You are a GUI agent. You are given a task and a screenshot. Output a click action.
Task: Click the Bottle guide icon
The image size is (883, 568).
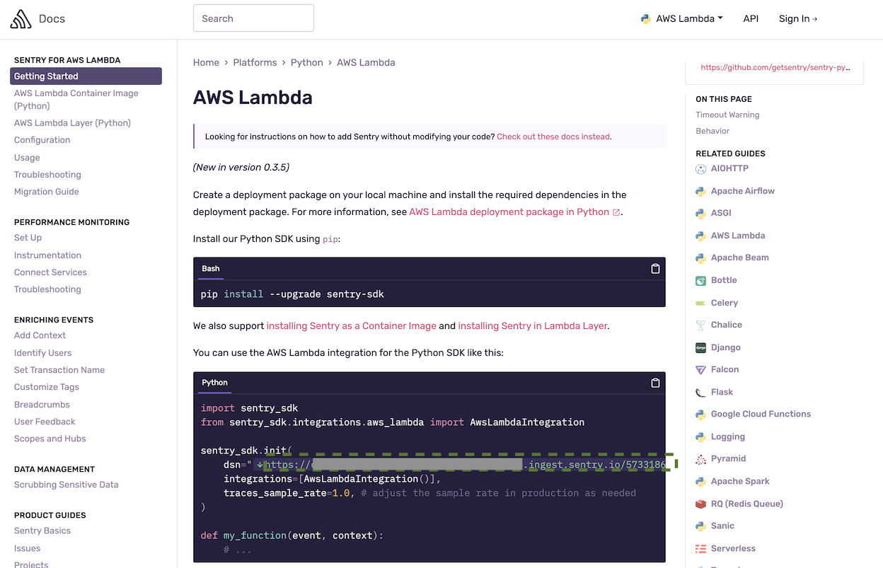pyautogui.click(x=700, y=281)
